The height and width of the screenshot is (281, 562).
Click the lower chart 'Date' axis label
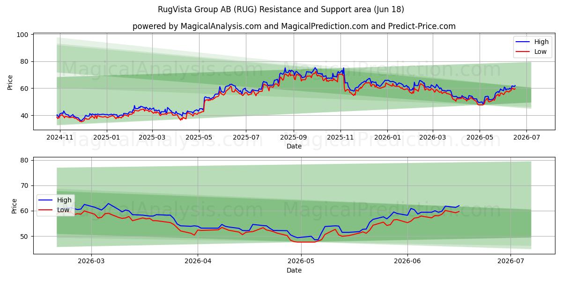tap(295, 270)
